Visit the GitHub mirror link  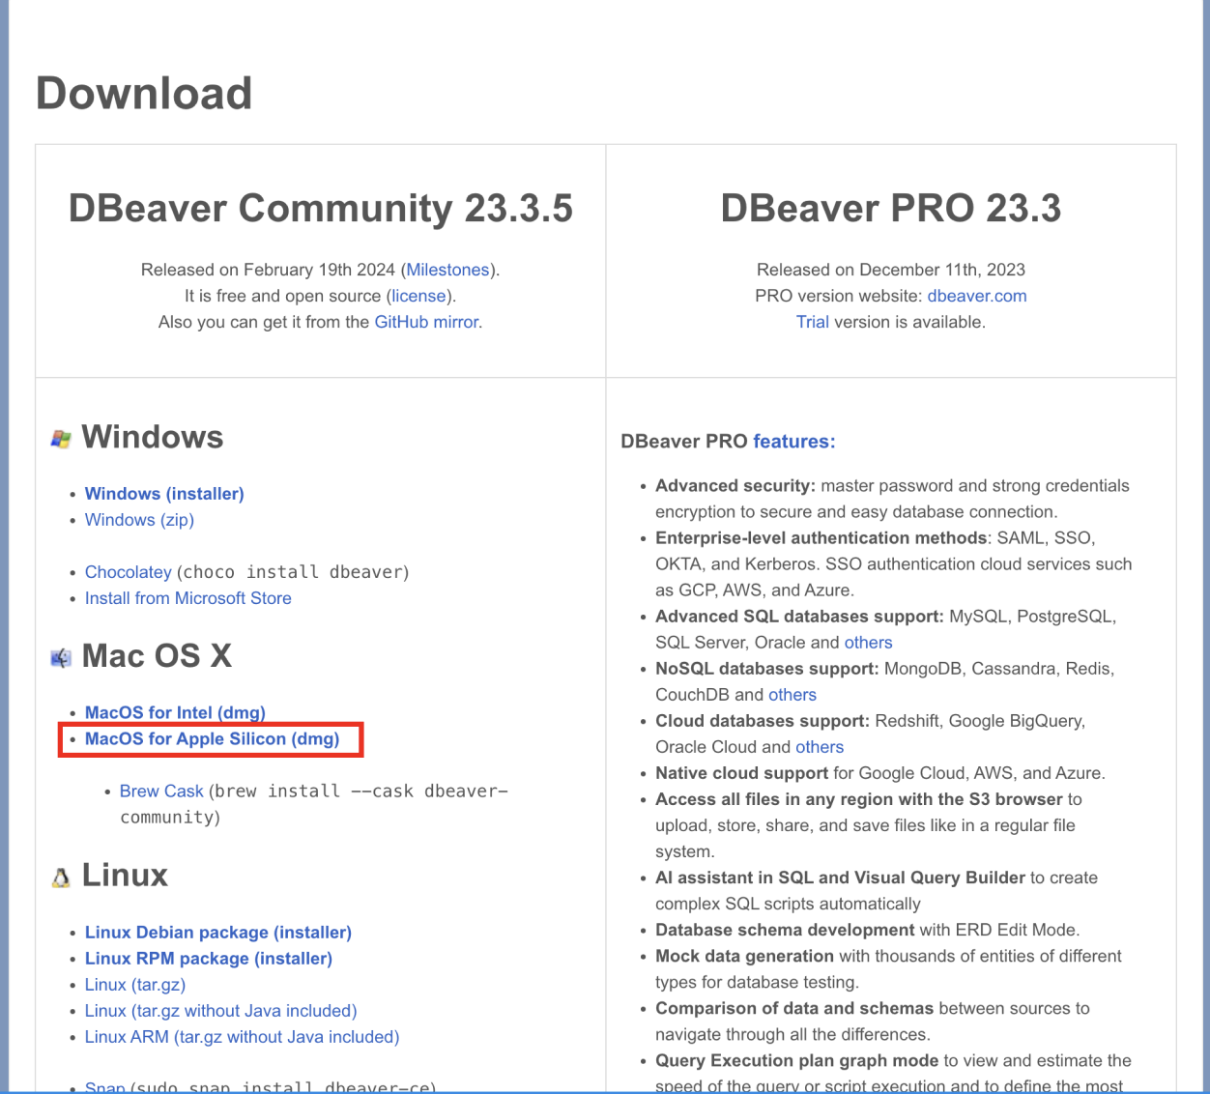point(426,322)
